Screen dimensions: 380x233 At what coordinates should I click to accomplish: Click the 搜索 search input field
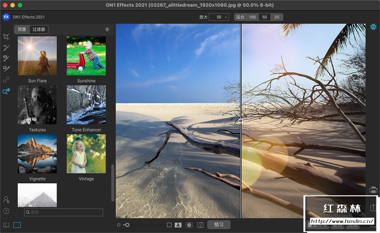point(64,212)
